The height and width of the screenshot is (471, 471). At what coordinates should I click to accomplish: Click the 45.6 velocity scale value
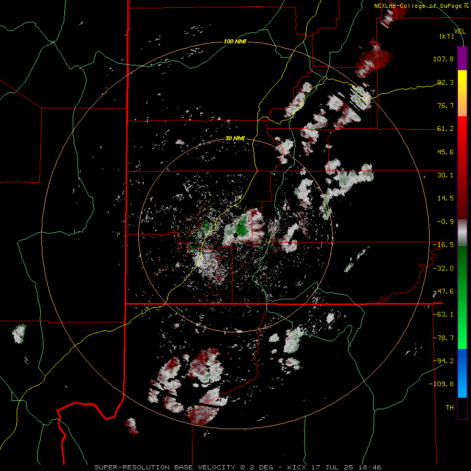click(445, 152)
